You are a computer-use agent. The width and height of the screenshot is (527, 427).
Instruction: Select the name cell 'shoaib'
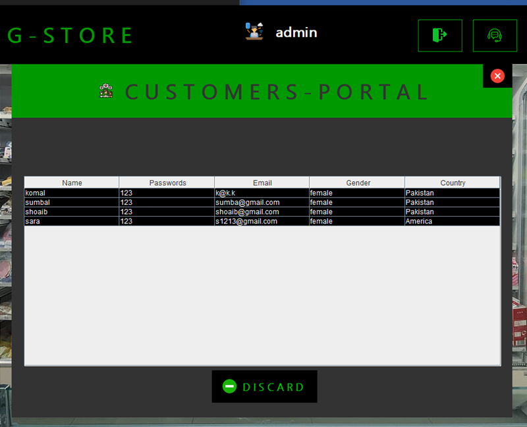coord(72,212)
